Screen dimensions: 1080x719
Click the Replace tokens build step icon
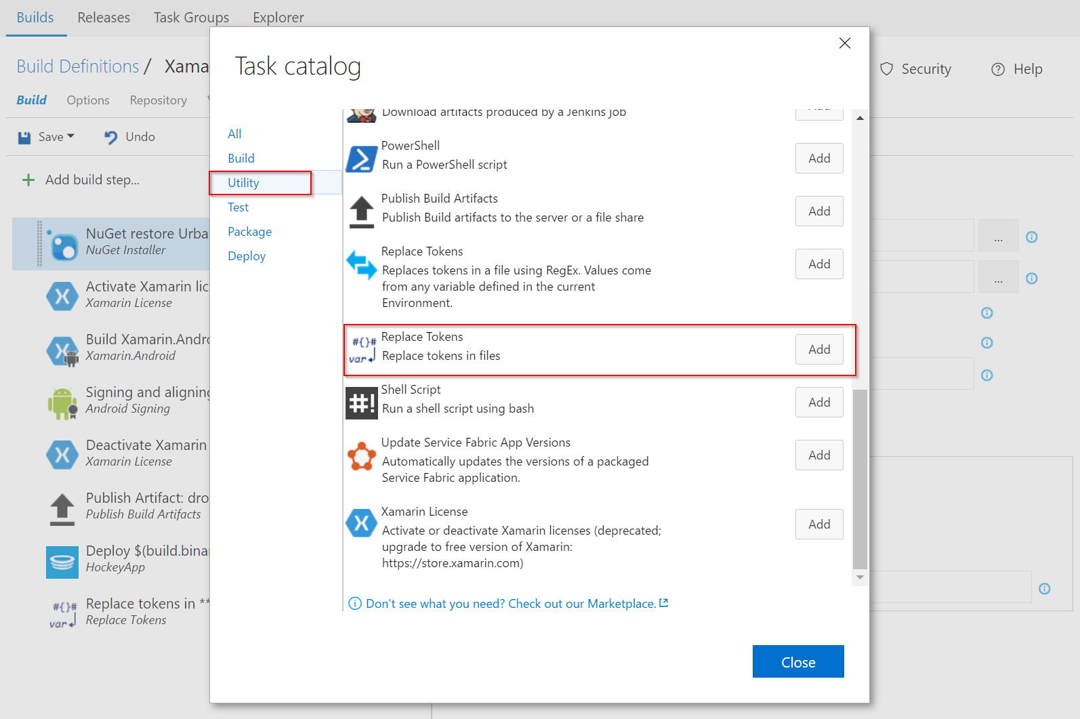point(63,615)
